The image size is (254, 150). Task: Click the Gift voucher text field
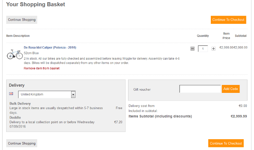pos(200,89)
